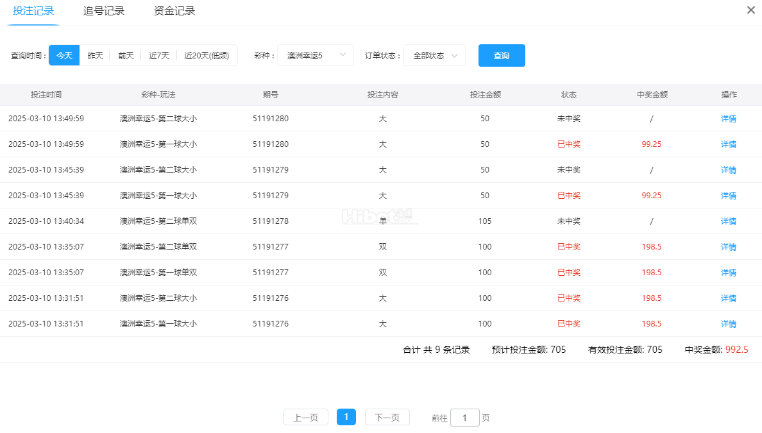View 详情 of 51191278 第二球单双 bet
Viewport: 762px width, 433px height.
pyautogui.click(x=728, y=221)
